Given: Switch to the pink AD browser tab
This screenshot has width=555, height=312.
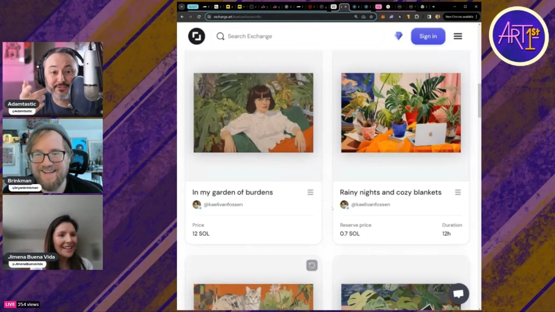Looking at the screenshot, I should [x=378, y=7].
